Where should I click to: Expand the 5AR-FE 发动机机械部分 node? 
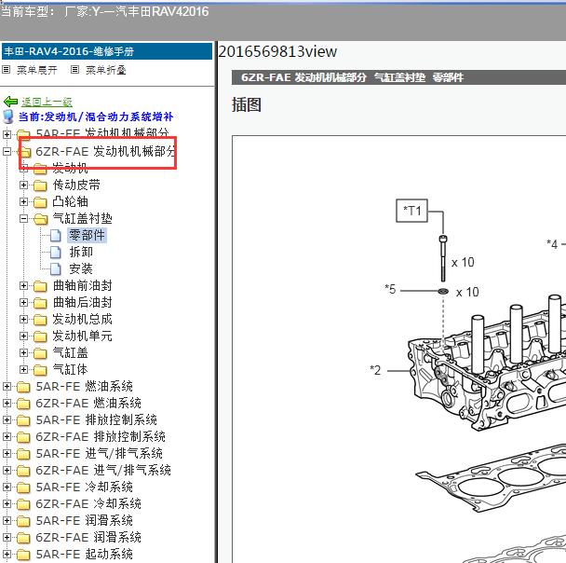pos(7,134)
